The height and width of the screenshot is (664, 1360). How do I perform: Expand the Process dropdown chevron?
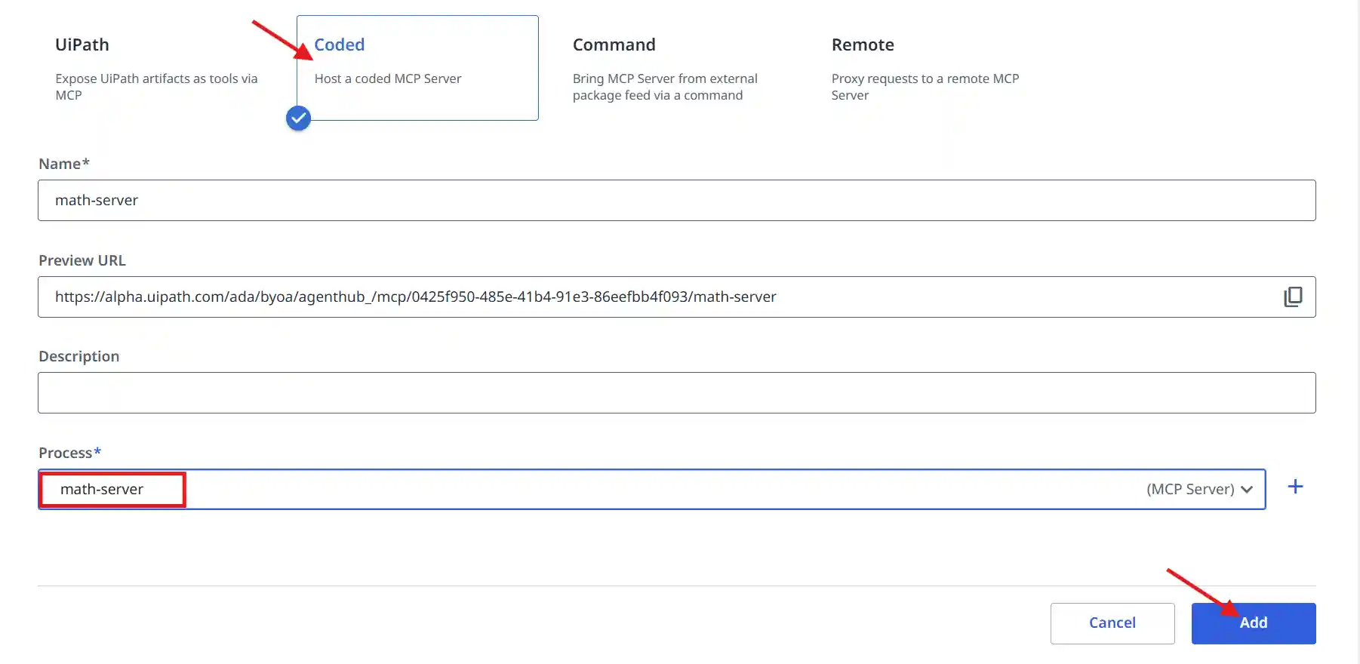coord(1247,490)
